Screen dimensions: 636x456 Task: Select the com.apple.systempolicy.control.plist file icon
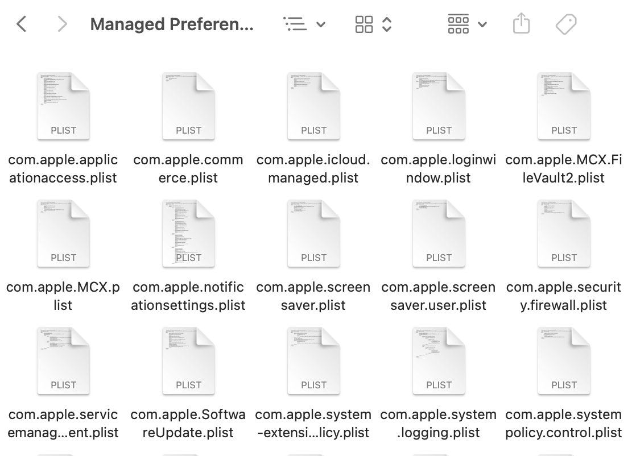click(564, 360)
